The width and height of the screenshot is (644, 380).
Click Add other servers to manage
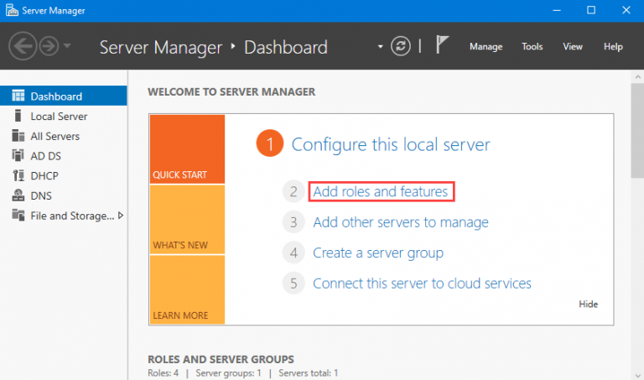[x=400, y=222]
